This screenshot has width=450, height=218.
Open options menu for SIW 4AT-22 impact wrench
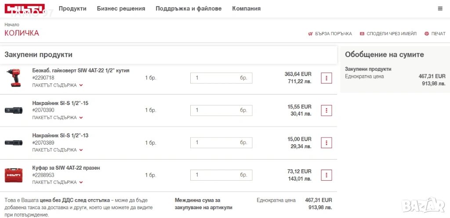(x=326, y=78)
